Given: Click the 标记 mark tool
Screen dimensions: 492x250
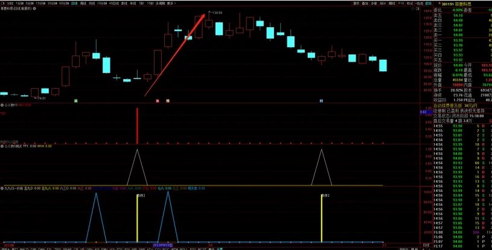Looking at the screenshot, I should pyautogui.click(x=409, y=3).
